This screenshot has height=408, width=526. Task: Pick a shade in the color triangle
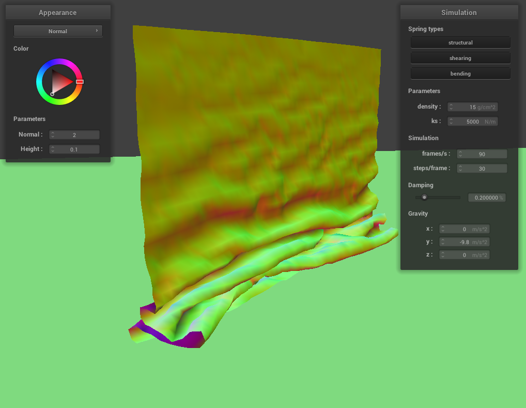coord(60,82)
